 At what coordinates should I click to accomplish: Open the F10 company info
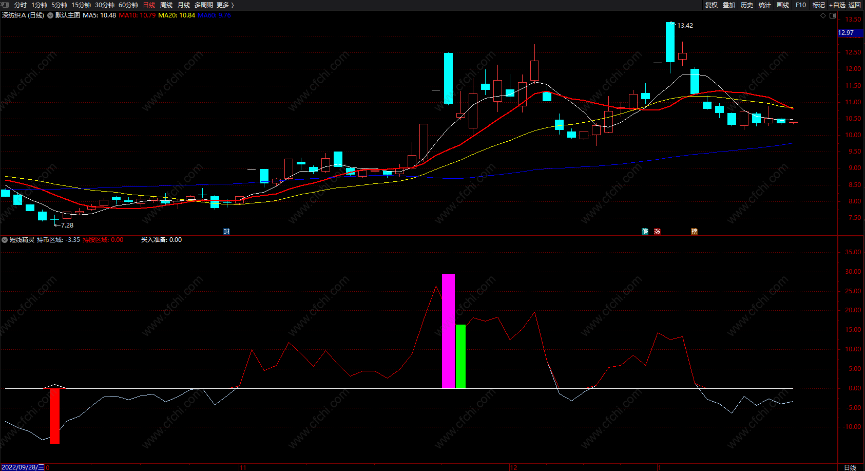tap(801, 5)
